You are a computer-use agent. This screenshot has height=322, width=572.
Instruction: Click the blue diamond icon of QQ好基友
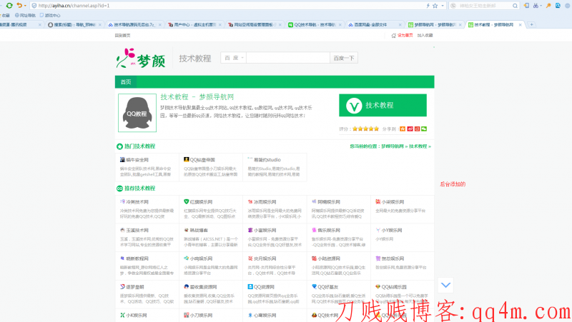(x=314, y=287)
